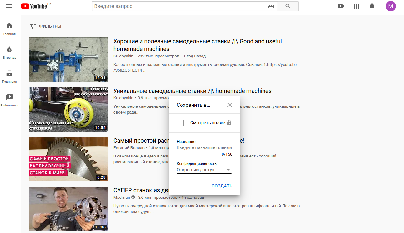Open В тренде in sidebar
404x233 pixels.
pyautogui.click(x=9, y=52)
